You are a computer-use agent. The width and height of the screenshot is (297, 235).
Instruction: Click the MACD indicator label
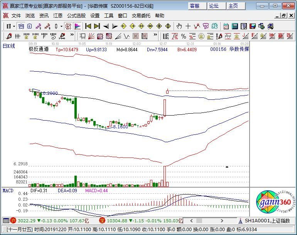tap(8, 191)
